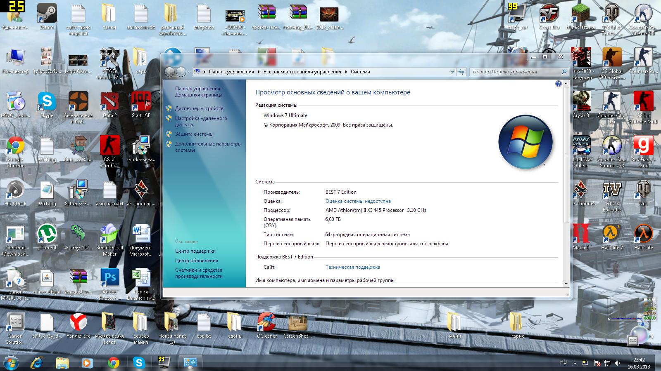661x371 pixels.
Task: Open the гарис folder on desktop
Action: 518,325
